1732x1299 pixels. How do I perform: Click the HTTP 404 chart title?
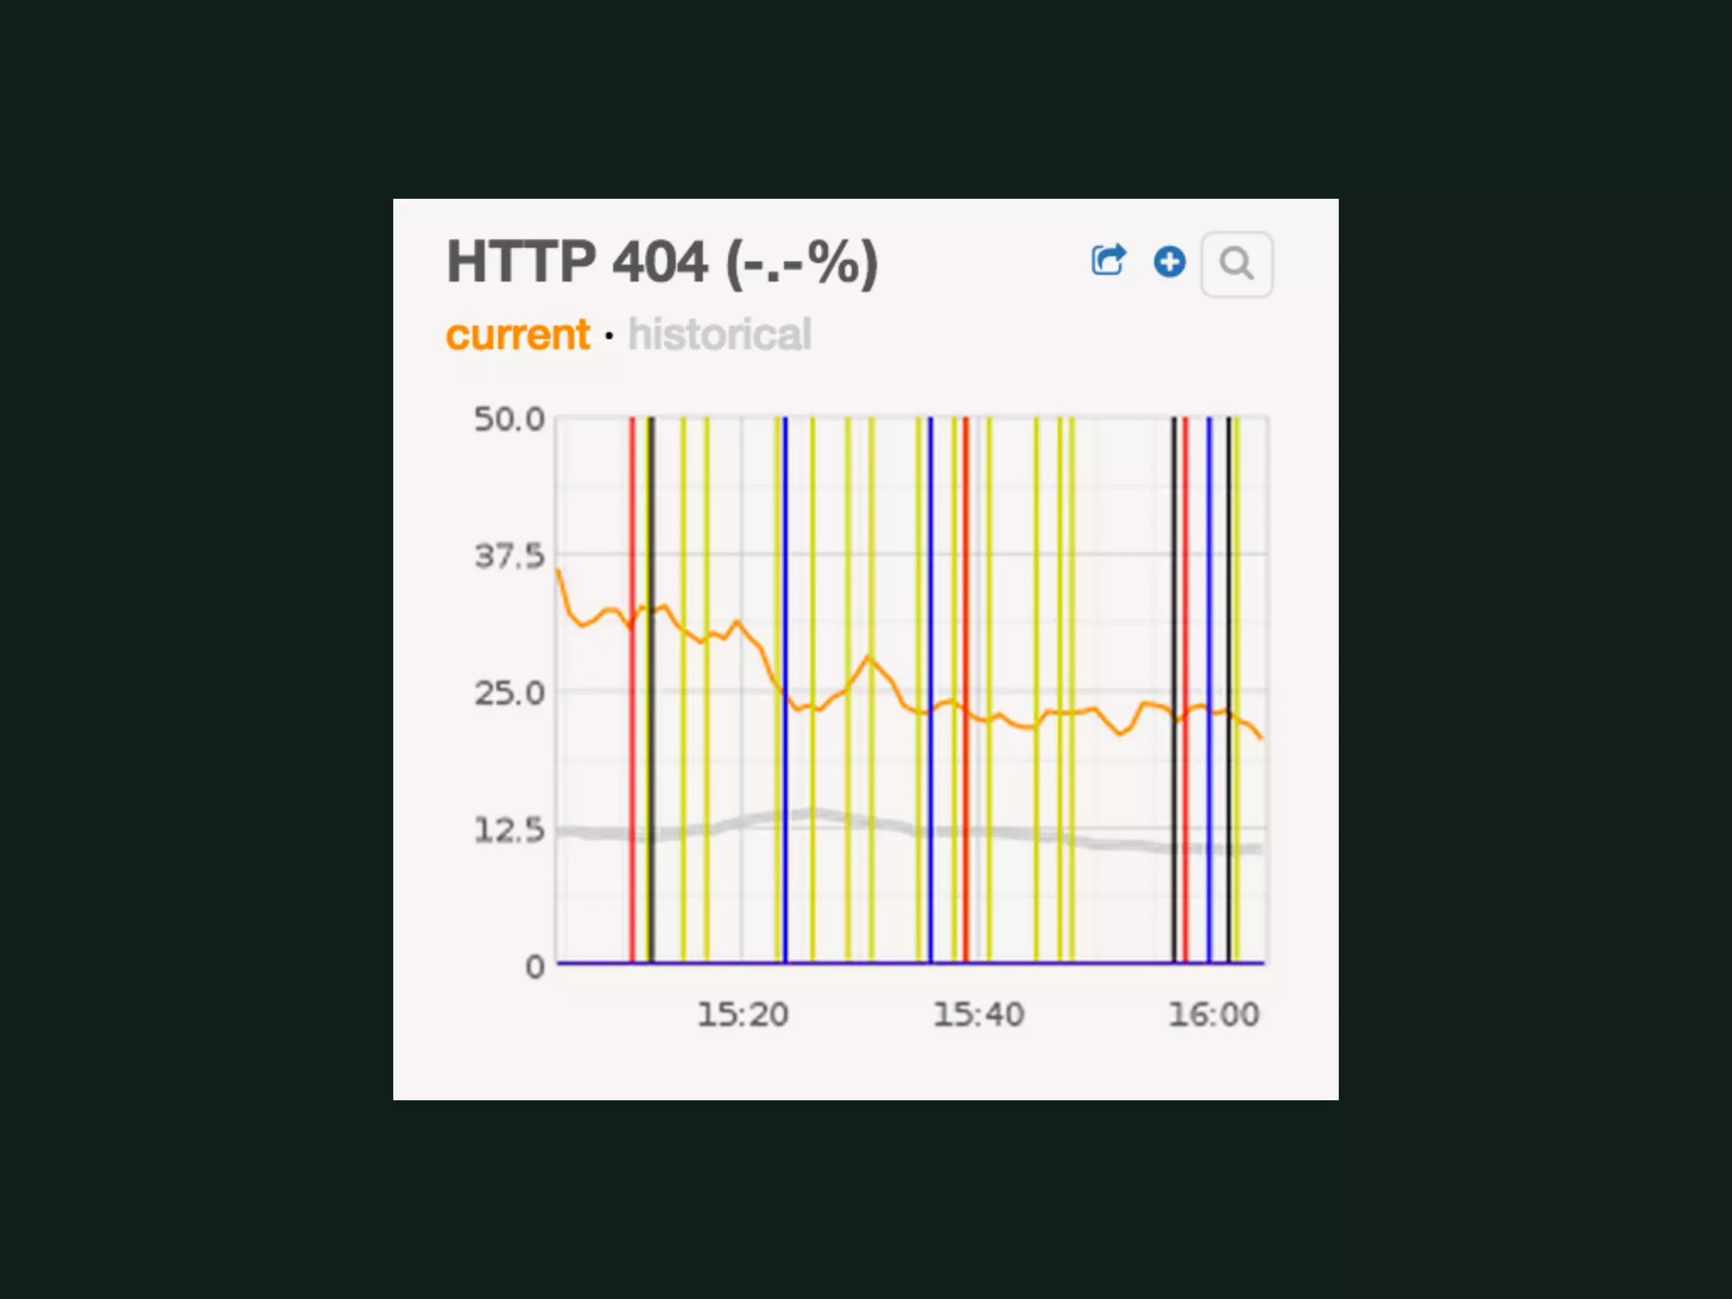662,262
